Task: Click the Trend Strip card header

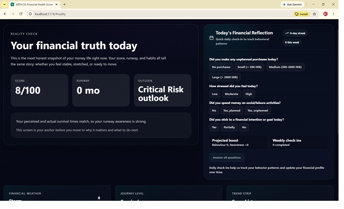Action: 242,193
